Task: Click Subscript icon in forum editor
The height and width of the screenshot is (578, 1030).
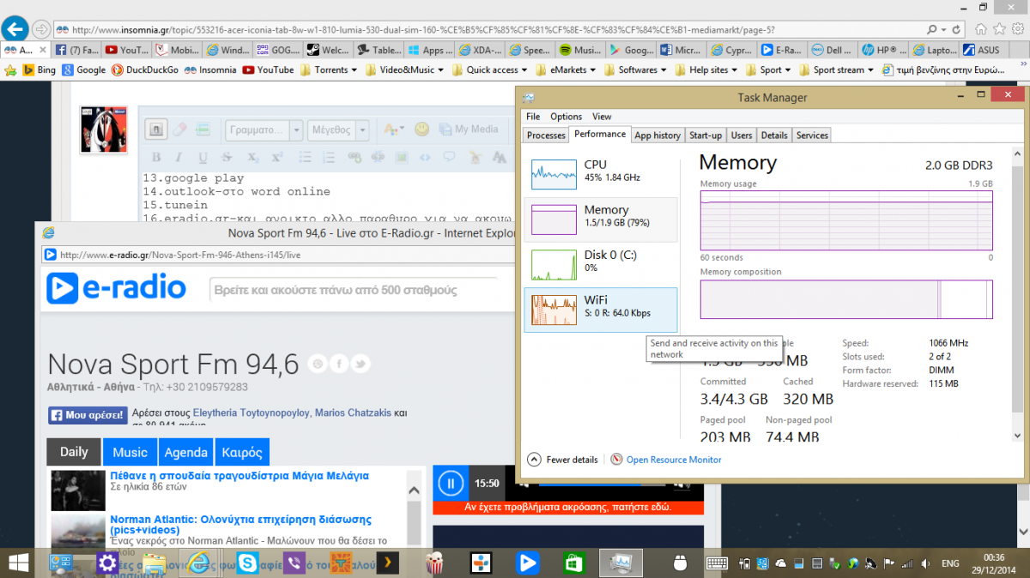Action: click(x=252, y=158)
